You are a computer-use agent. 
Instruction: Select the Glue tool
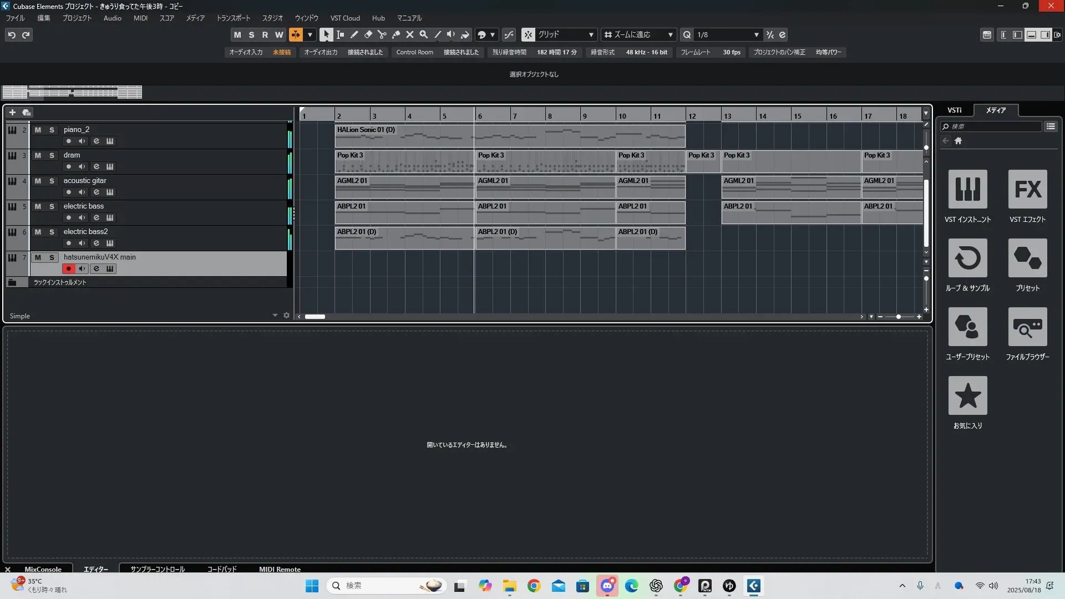[x=395, y=34]
